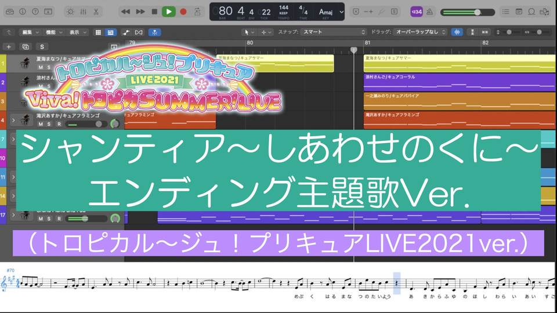Click the Replace mode X icon
557x313 pixels.
356,12
